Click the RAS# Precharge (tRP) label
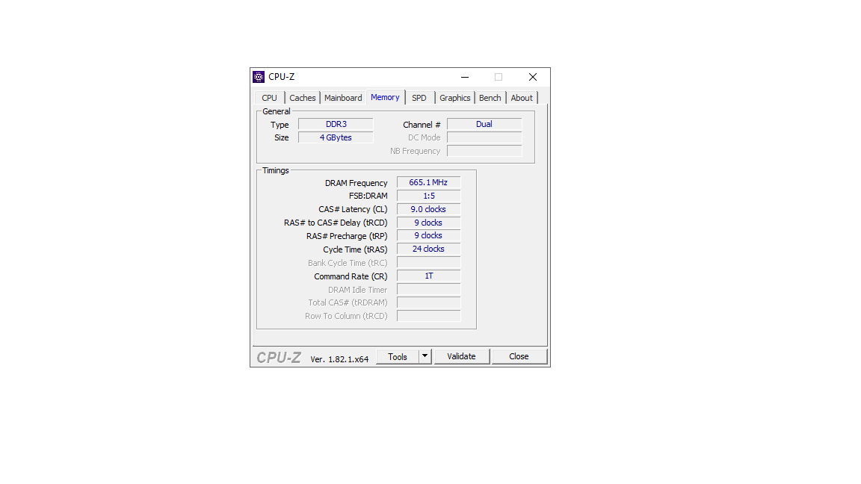The width and height of the screenshot is (861, 484). [347, 237]
